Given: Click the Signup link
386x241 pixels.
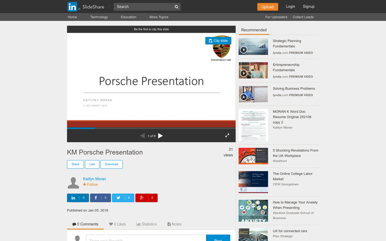Looking at the screenshot, I should point(308,7).
